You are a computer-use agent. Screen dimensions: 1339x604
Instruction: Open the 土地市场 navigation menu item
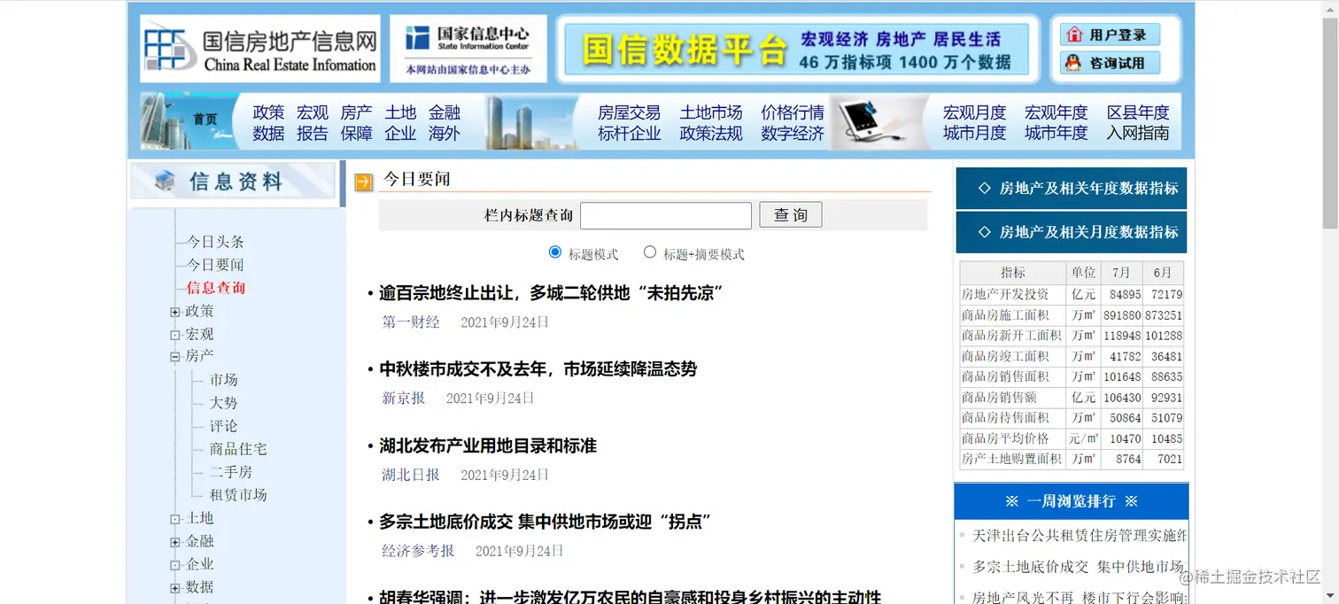coord(711,112)
